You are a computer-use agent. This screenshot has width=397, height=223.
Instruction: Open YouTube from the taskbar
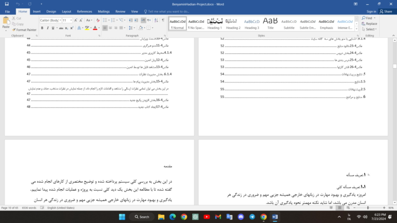click(x=207, y=217)
